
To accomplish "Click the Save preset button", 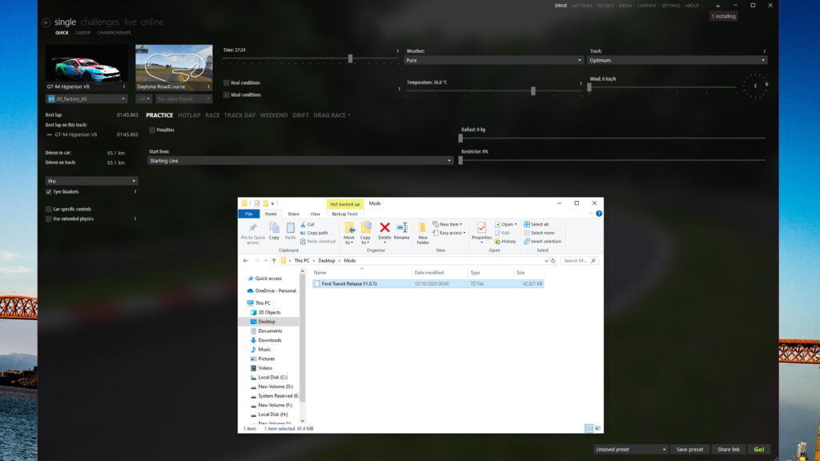I will click(x=689, y=450).
